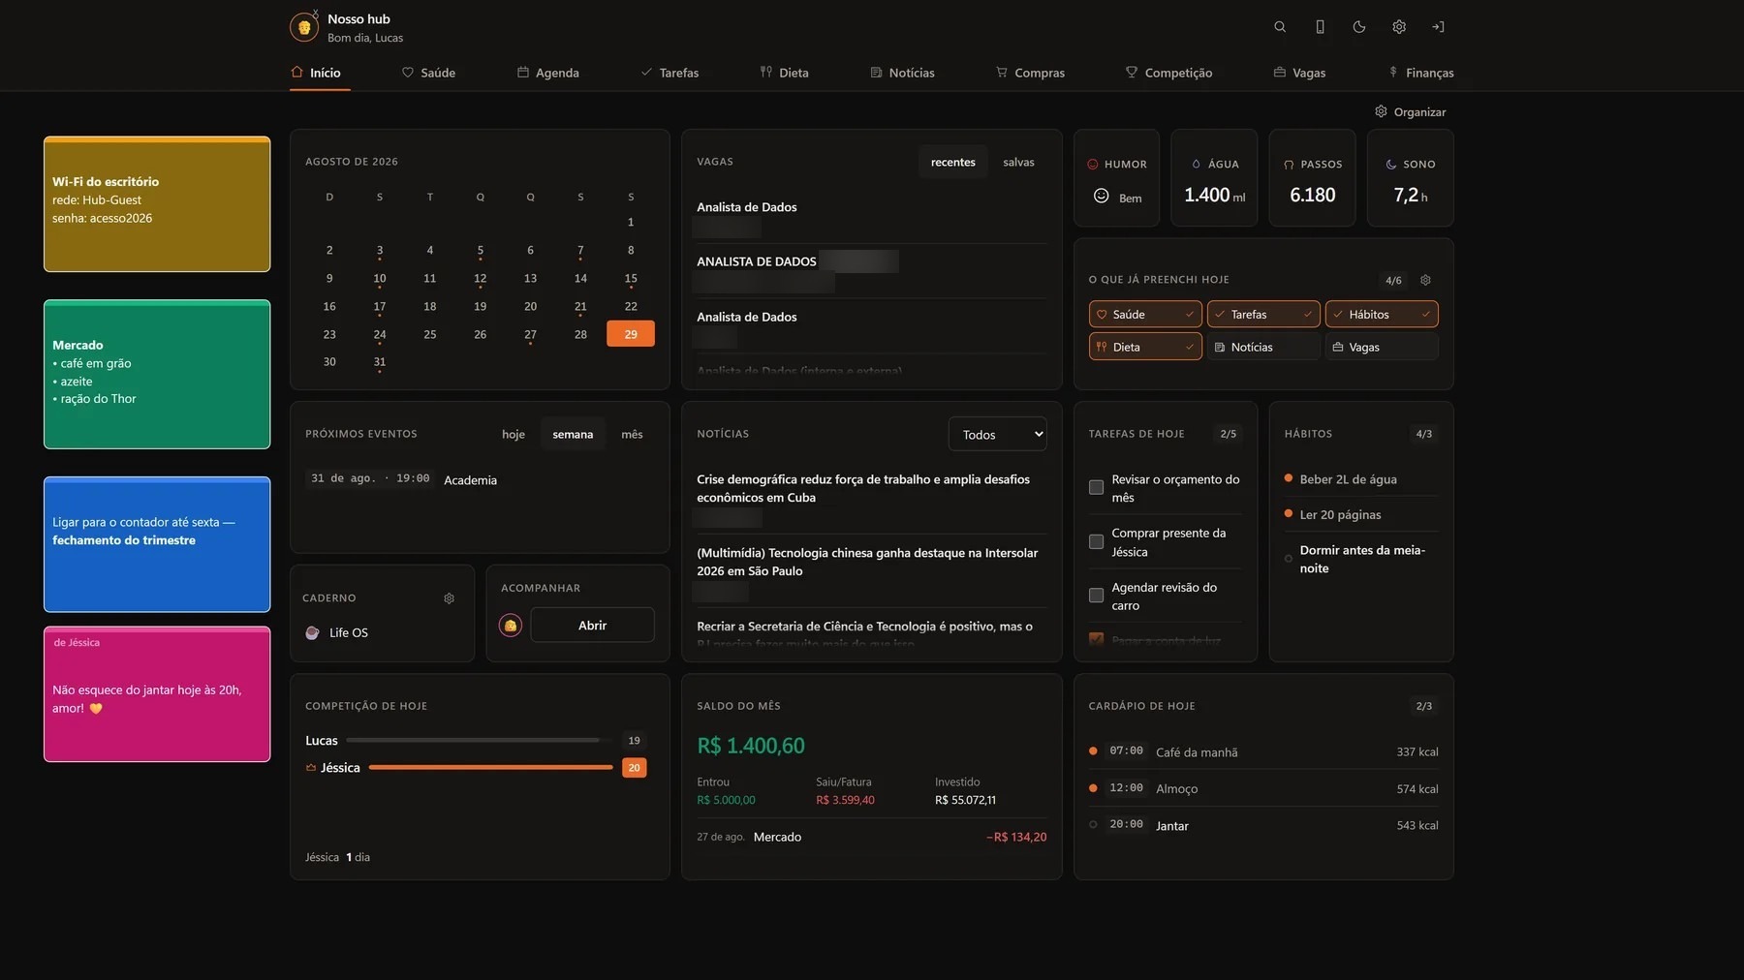
Task: Click the Saúde heart icon chip
Action: pos(1102,315)
